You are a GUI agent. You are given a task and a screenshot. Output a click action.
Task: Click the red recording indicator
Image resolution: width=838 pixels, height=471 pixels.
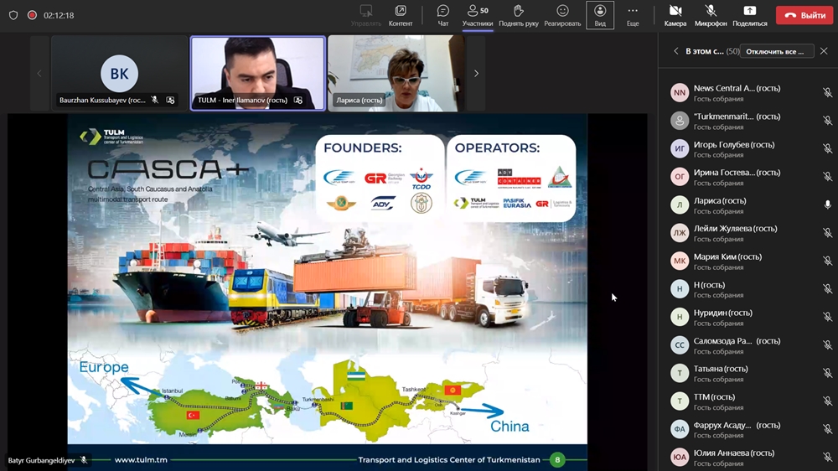(32, 15)
